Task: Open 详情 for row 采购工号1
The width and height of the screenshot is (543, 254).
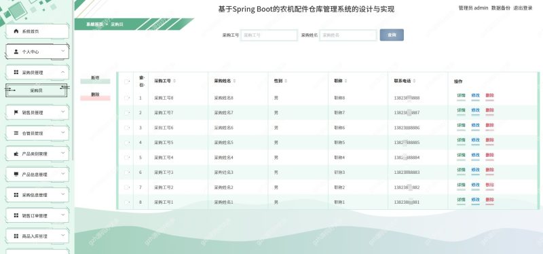Action: point(461,200)
